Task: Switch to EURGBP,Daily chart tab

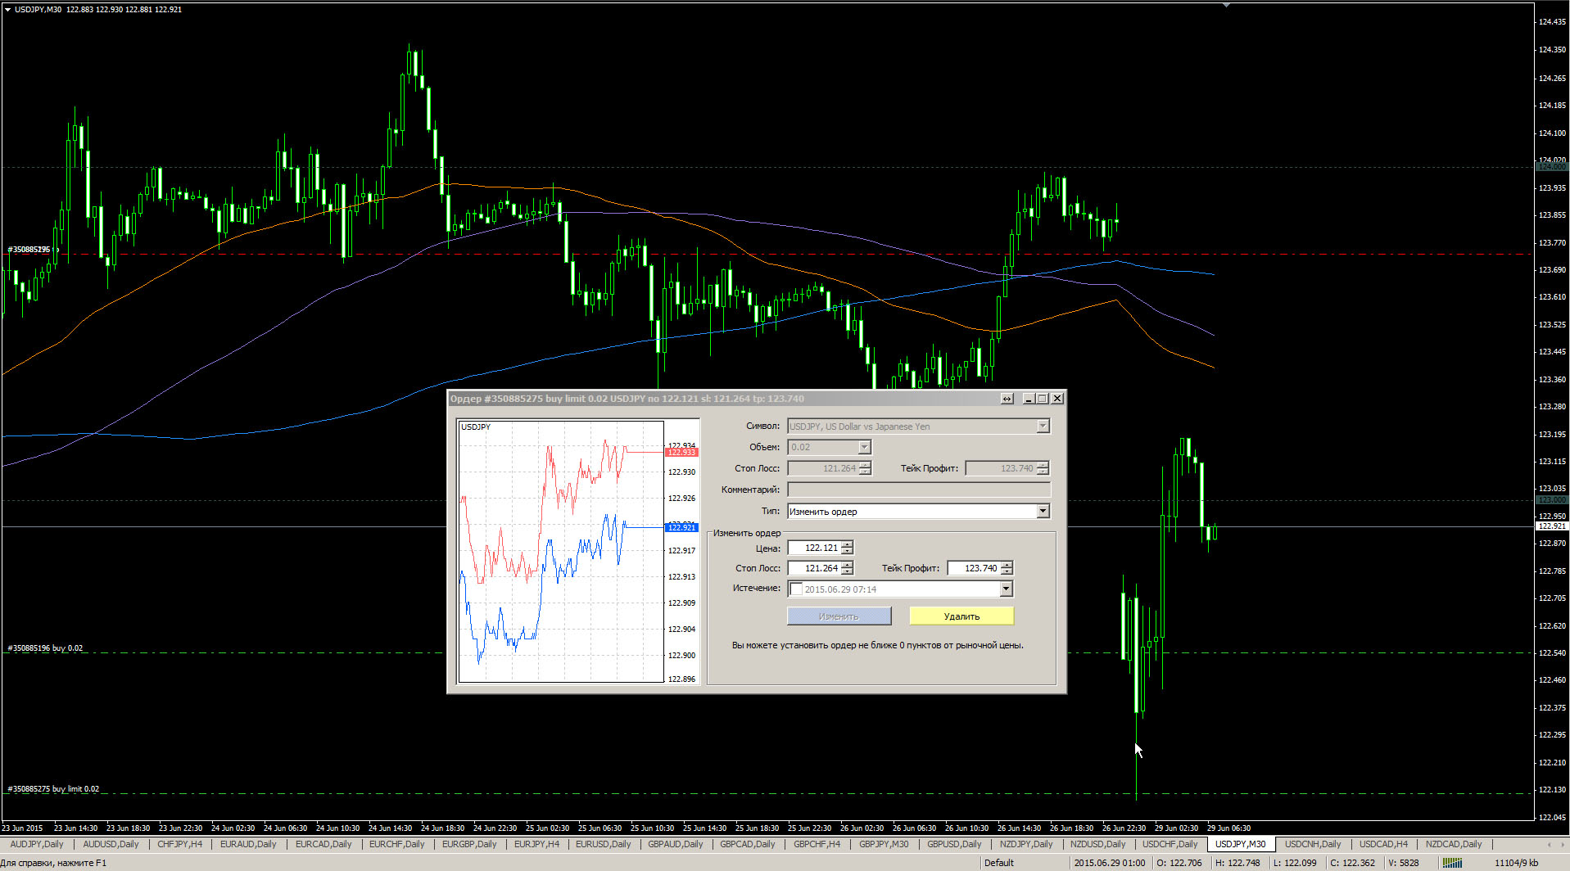Action: [x=469, y=844]
